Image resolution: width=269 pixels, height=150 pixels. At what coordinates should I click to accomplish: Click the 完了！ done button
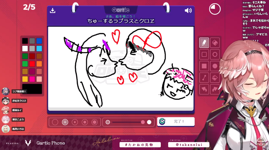(x=176, y=121)
